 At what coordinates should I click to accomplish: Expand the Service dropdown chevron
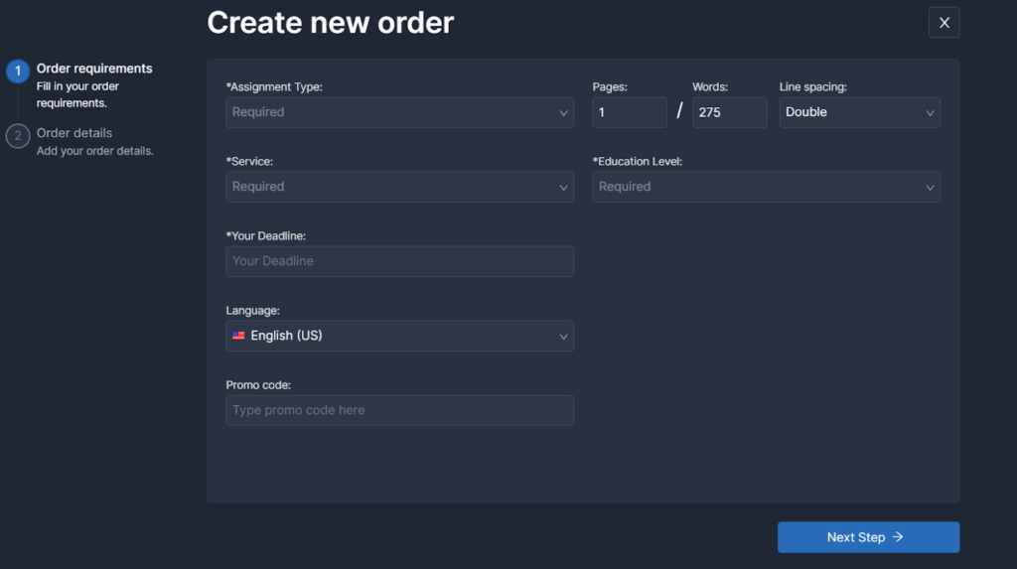(563, 188)
